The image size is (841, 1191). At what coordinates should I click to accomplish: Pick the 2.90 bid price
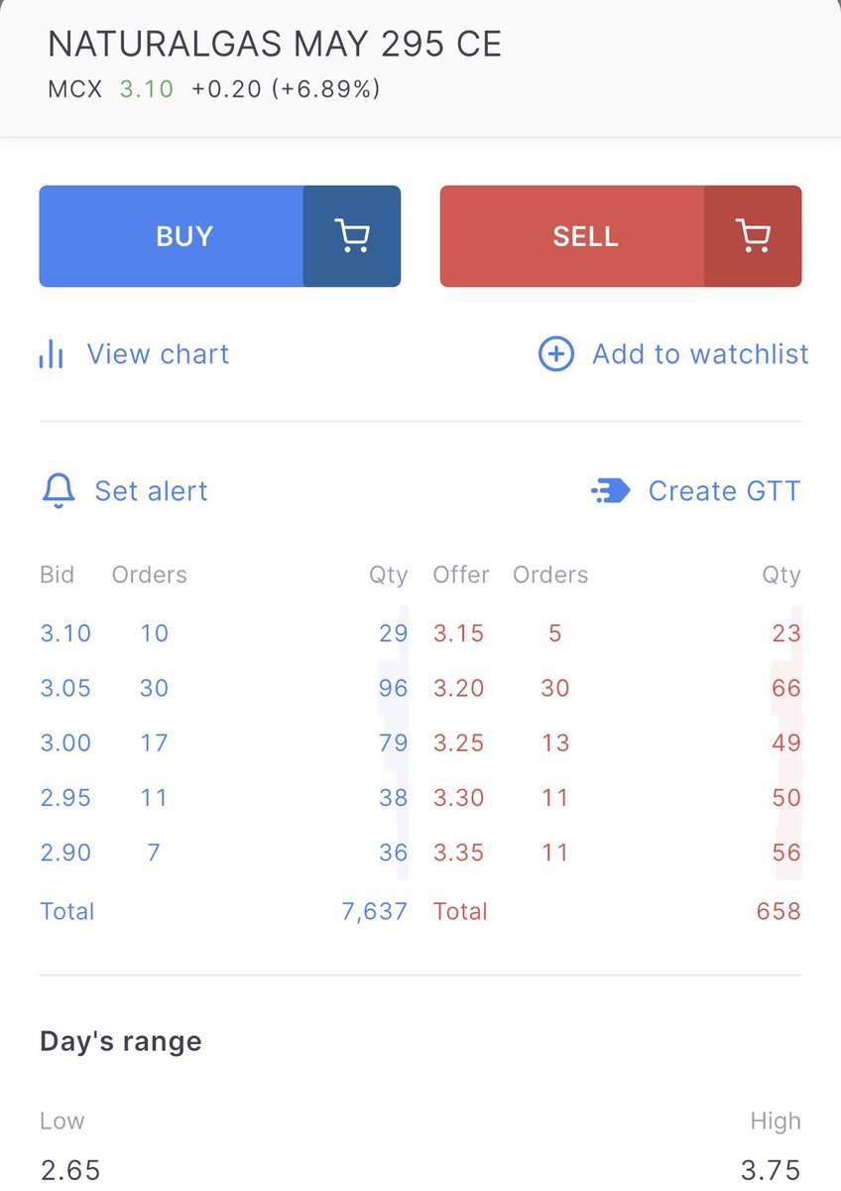tap(65, 852)
